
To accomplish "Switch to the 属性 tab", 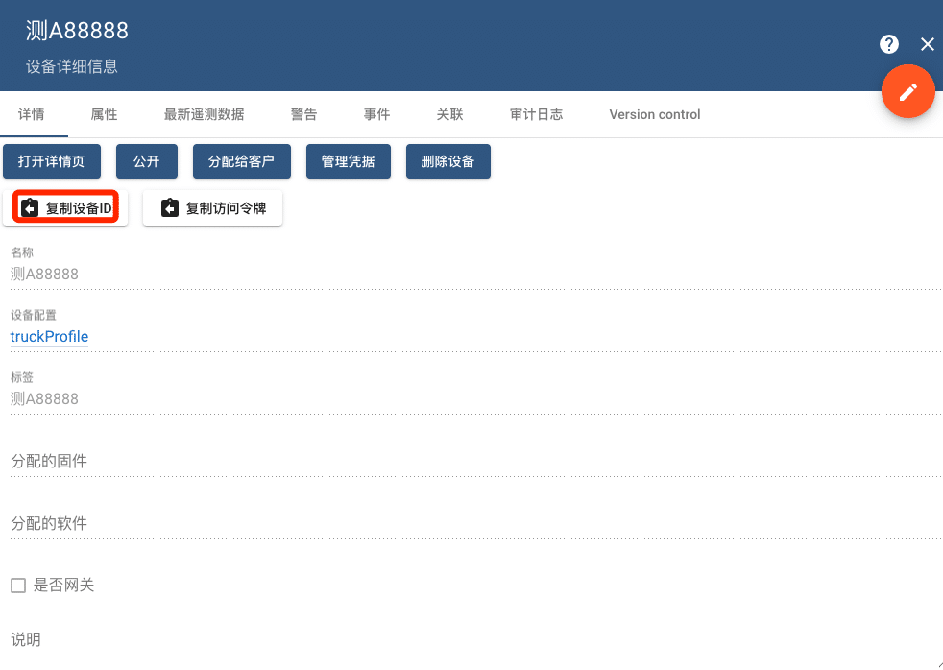I will 103,113.
